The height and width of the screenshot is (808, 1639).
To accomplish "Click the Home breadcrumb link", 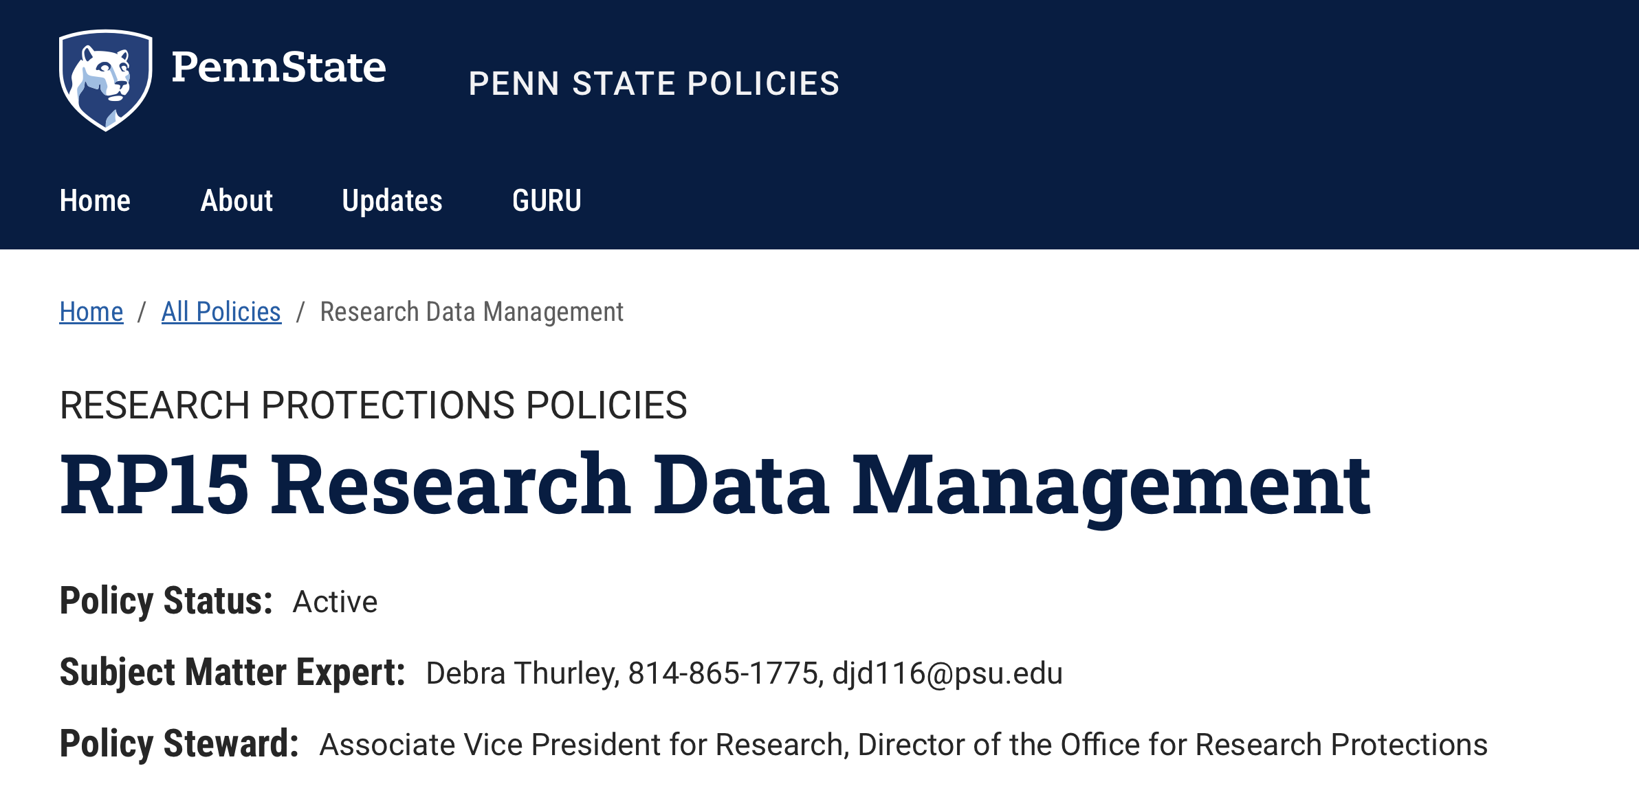I will (x=91, y=312).
